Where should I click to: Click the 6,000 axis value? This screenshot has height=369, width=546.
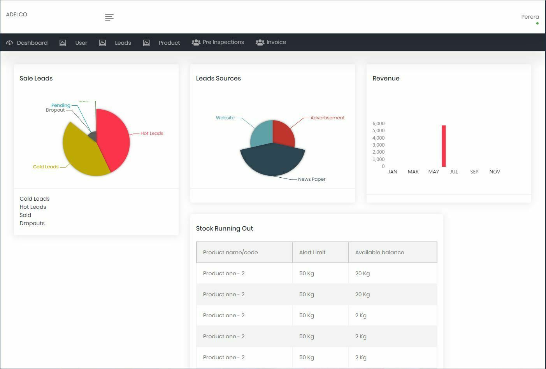(379, 124)
